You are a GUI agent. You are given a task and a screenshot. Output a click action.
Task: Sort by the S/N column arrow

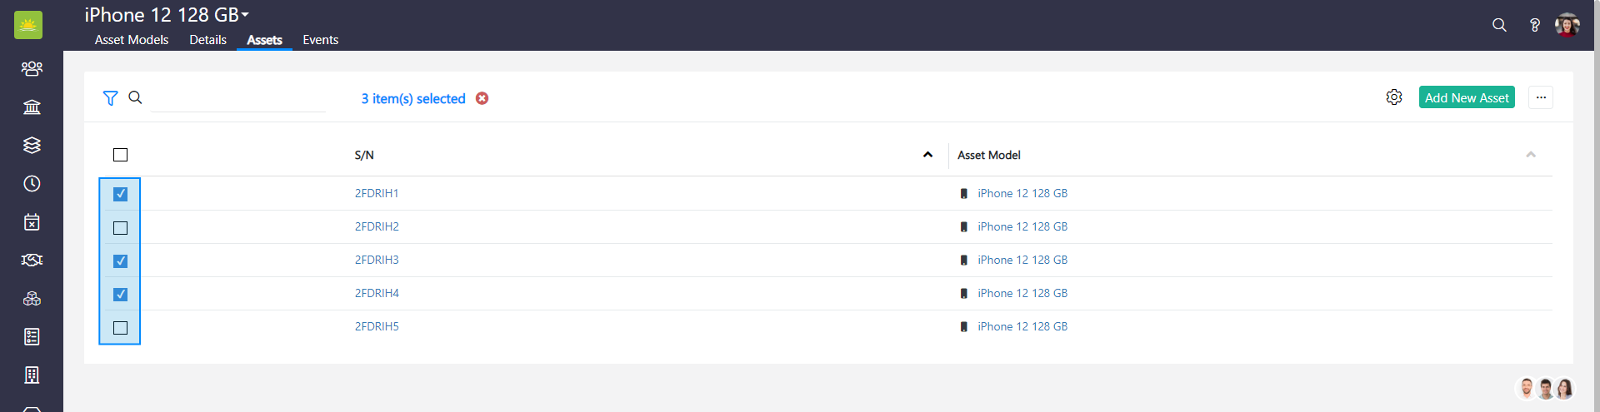(927, 155)
